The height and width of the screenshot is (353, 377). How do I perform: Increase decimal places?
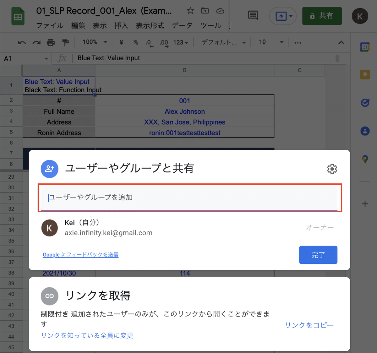point(163,42)
